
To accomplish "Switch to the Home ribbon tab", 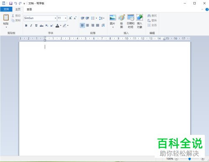I will point(18,9).
